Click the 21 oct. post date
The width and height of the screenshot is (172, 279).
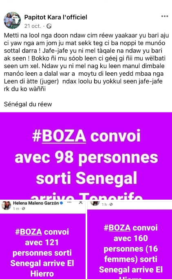(33, 26)
